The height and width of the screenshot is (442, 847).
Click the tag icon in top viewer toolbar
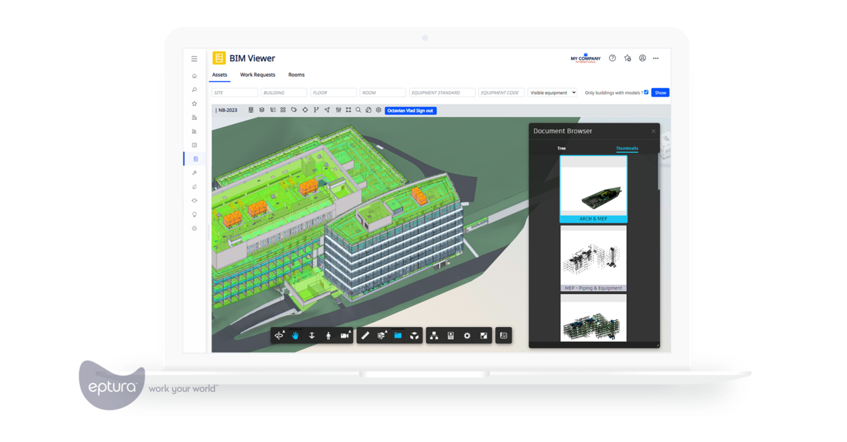coord(294,110)
